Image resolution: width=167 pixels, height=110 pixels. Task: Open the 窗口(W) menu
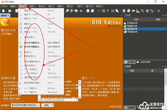tap(89, 6)
